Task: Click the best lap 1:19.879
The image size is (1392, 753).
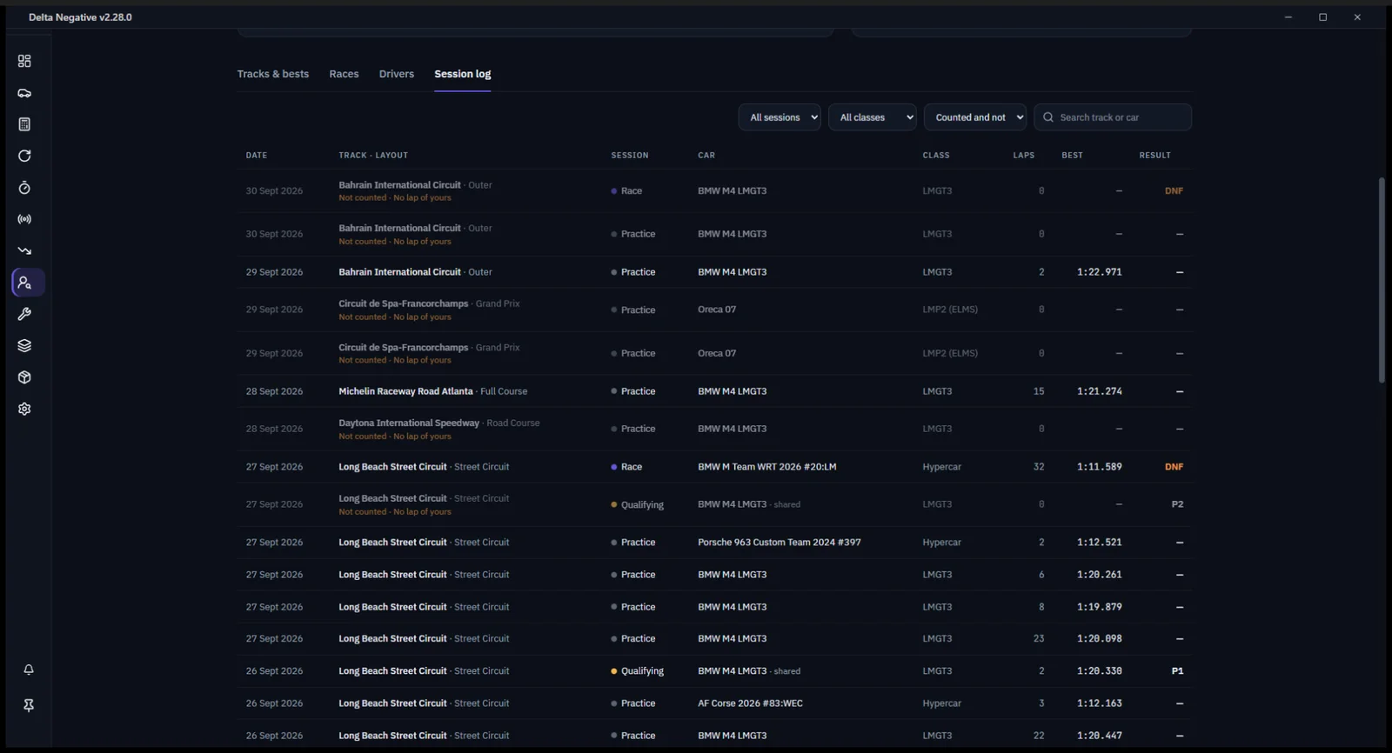Action: [1100, 607]
